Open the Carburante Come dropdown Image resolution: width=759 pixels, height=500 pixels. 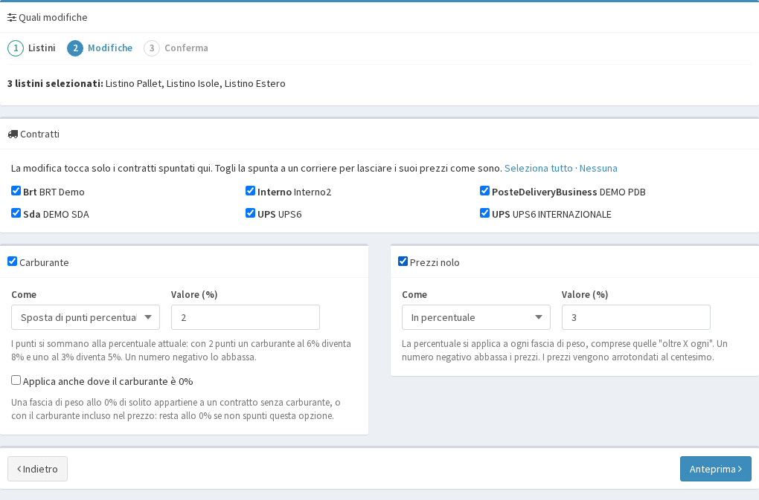[x=86, y=317]
